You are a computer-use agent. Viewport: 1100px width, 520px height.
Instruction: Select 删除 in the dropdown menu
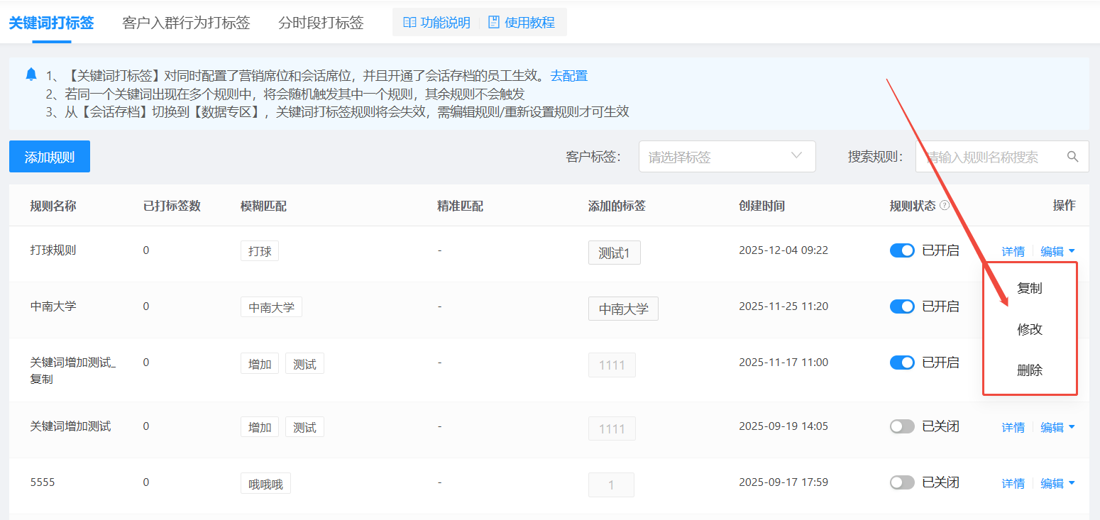click(1029, 370)
